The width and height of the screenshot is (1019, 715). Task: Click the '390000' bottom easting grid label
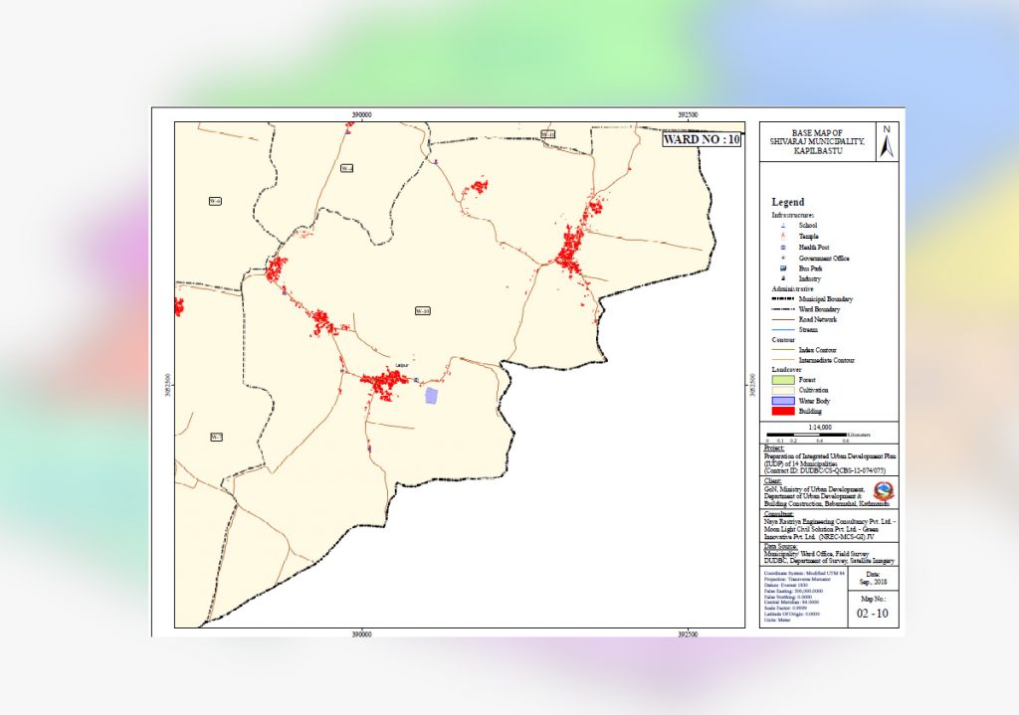pos(362,634)
